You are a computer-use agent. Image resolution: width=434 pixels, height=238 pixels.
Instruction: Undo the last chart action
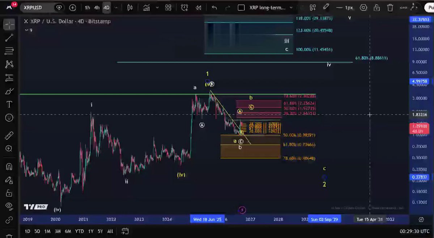point(214,8)
